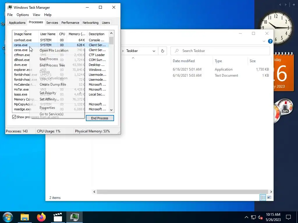This screenshot has height=223, width=298.
Task: Click the Task Manager vertical scrollbar thumb
Action: tap(111, 41)
